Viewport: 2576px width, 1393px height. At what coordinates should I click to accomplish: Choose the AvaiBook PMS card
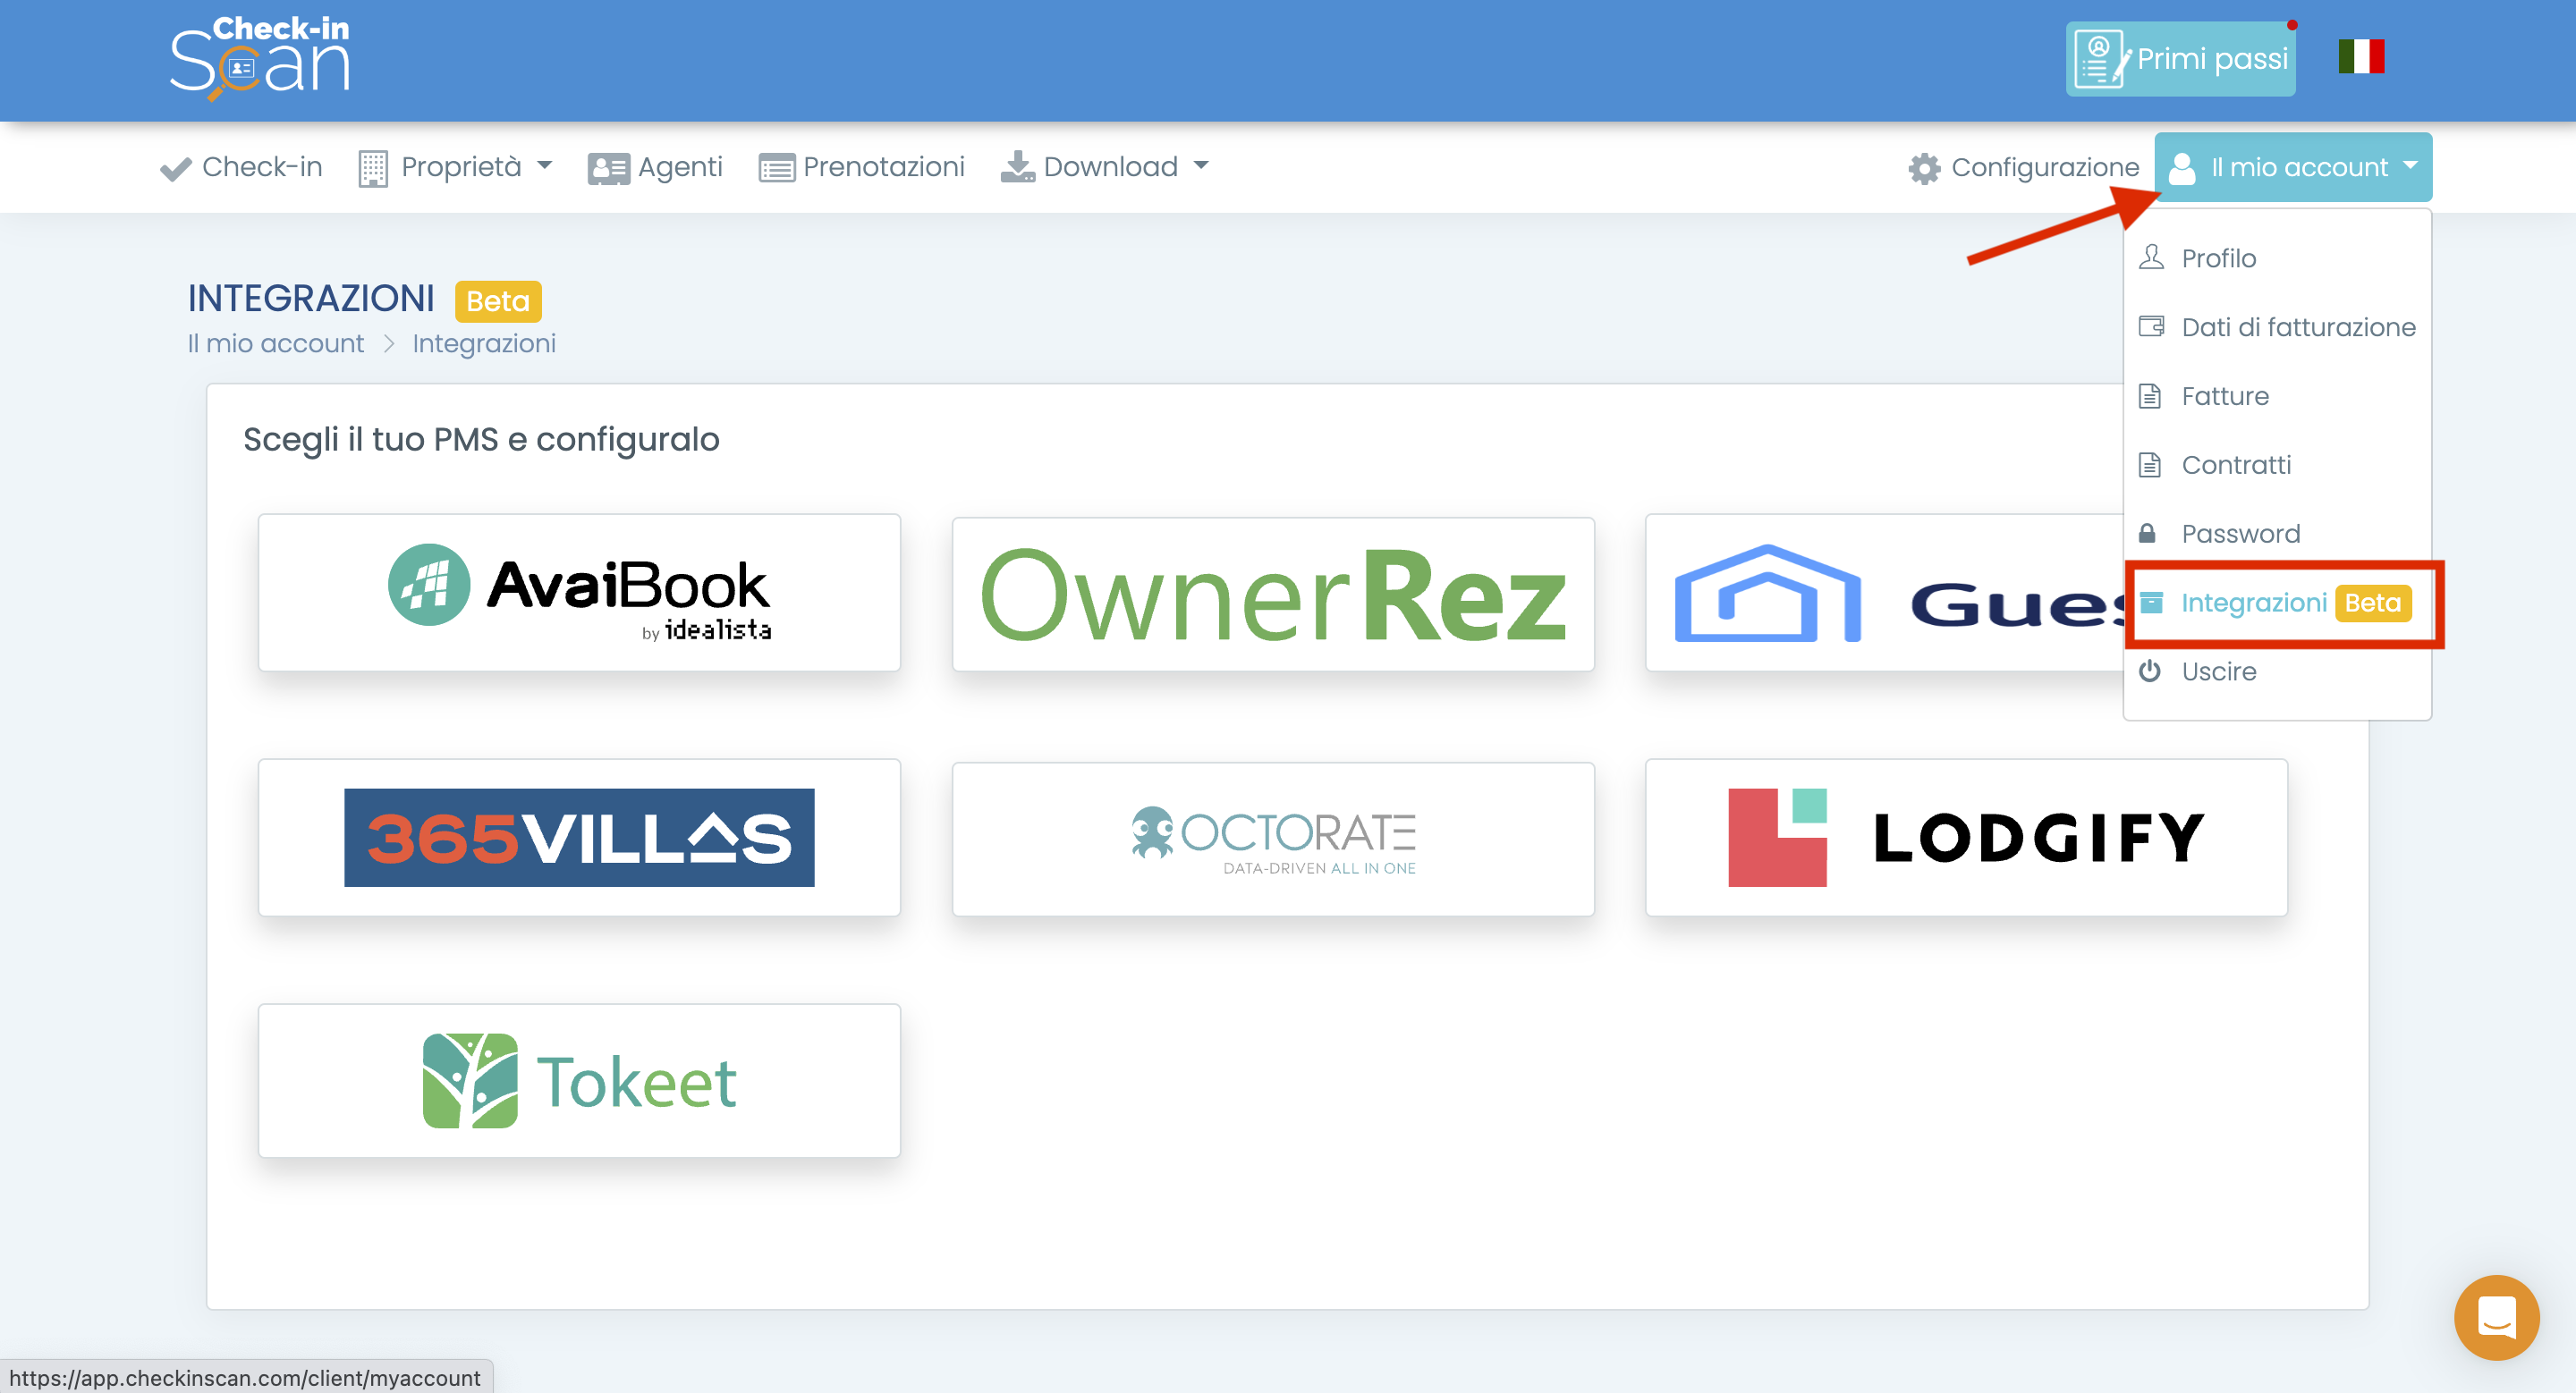click(579, 594)
